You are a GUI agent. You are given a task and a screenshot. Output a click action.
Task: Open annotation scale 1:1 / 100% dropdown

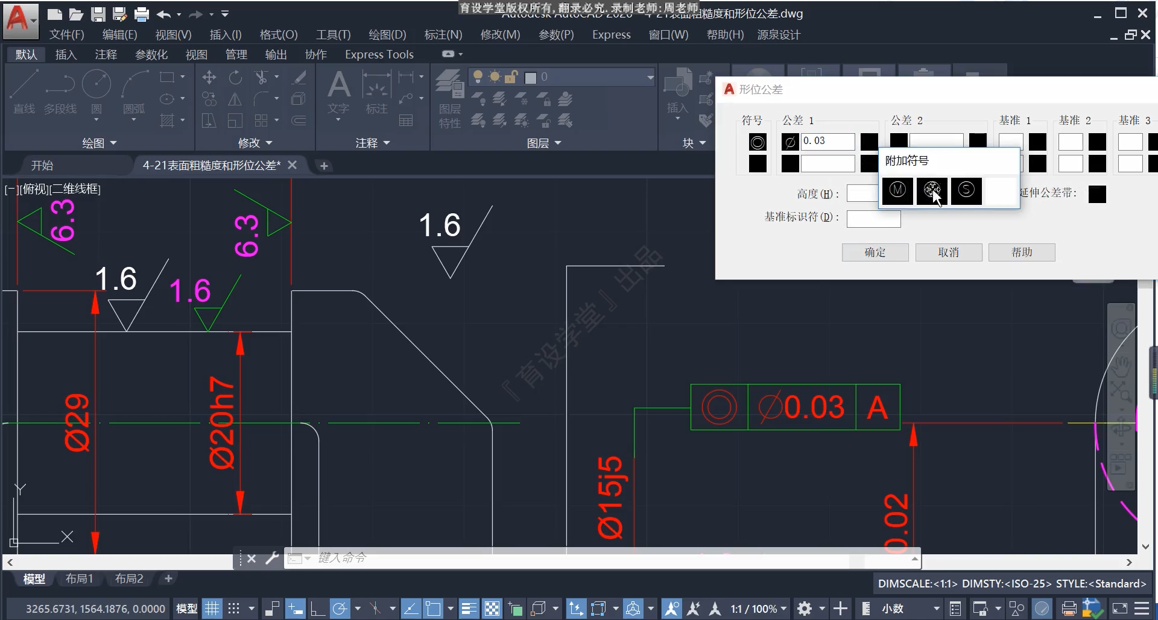759,609
